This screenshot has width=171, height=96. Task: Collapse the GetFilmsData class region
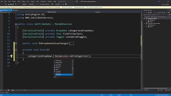(16, 24)
